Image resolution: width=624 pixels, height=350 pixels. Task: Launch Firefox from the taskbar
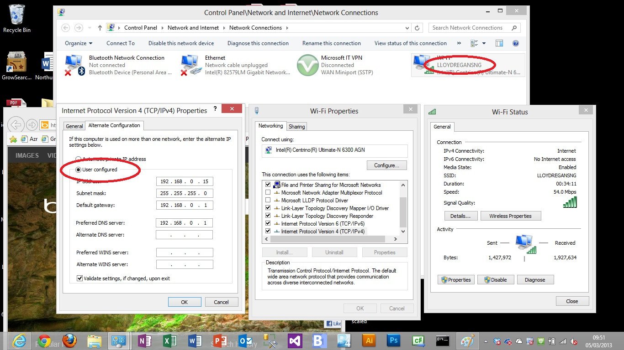pyautogui.click(x=69, y=341)
